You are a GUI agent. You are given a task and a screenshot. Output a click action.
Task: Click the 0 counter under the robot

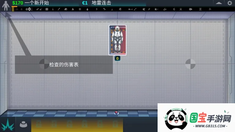117,58
